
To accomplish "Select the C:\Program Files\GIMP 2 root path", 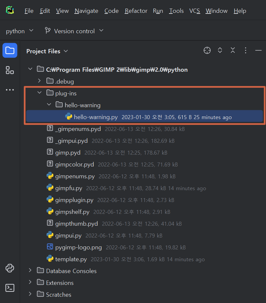I will [x=117, y=70].
